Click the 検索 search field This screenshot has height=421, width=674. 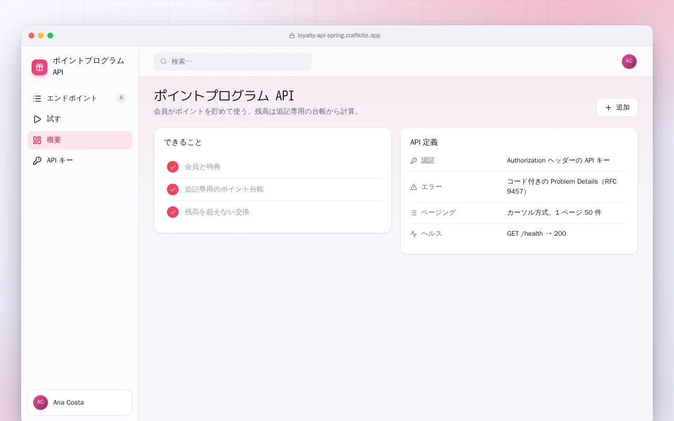(x=233, y=62)
